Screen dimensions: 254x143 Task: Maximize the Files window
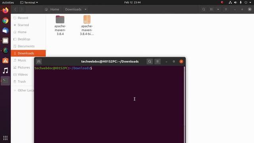pyautogui.click(x=242, y=10)
